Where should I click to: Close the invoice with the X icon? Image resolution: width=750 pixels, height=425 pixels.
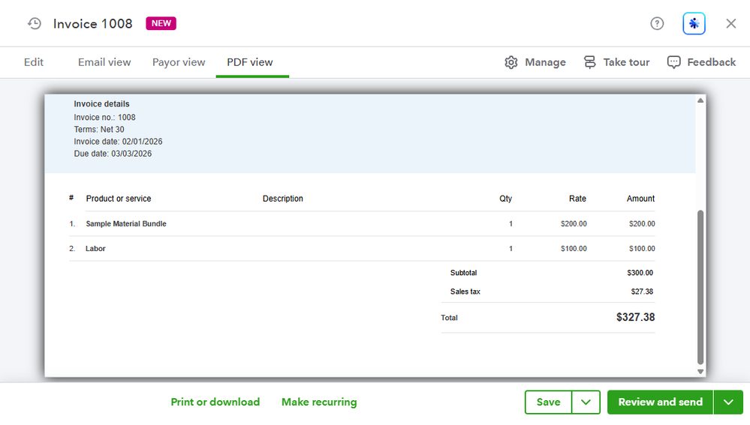point(730,24)
